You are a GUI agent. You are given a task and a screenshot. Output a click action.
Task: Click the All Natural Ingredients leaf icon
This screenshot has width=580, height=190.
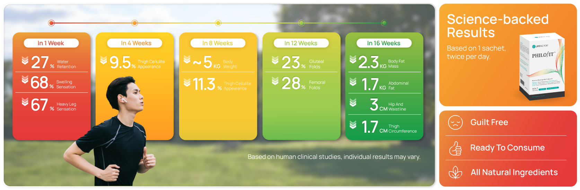coord(455,172)
